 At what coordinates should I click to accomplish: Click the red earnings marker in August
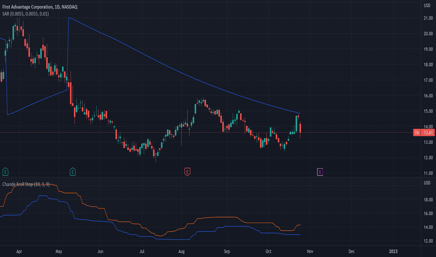click(188, 172)
